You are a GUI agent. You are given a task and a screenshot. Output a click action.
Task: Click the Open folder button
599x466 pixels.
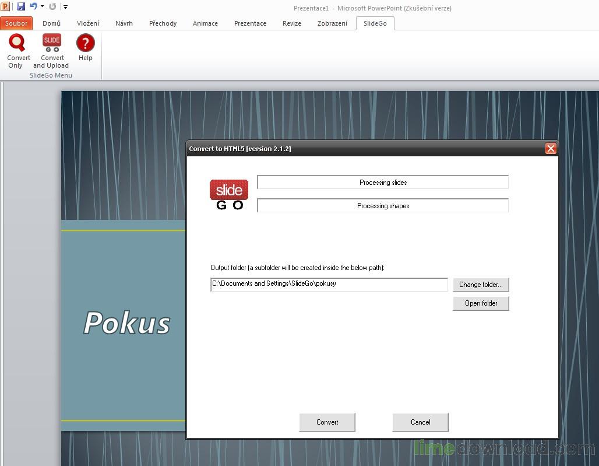pyautogui.click(x=481, y=303)
